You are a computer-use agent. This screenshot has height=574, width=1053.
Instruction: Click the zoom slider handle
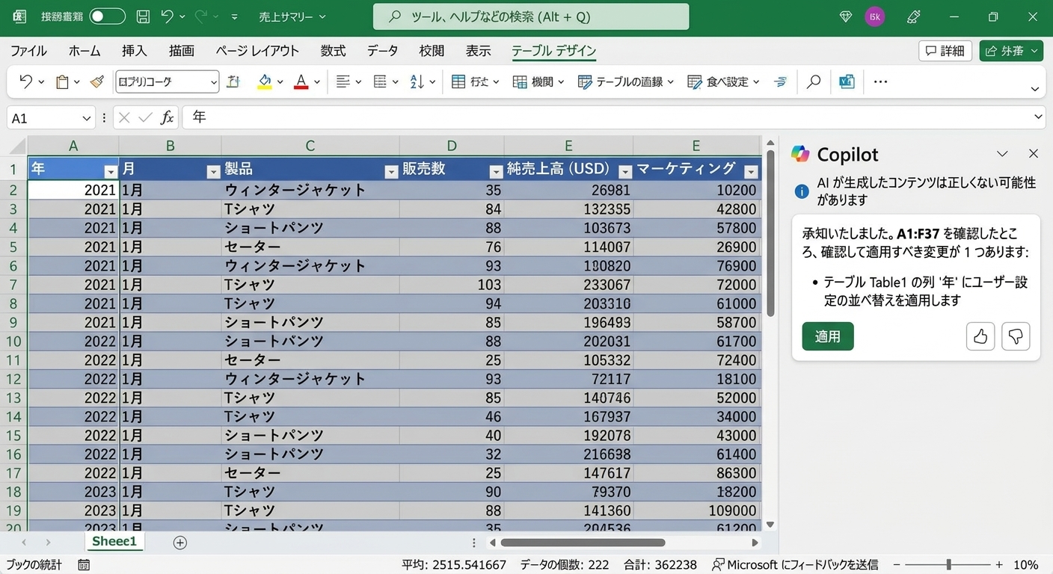948,565
